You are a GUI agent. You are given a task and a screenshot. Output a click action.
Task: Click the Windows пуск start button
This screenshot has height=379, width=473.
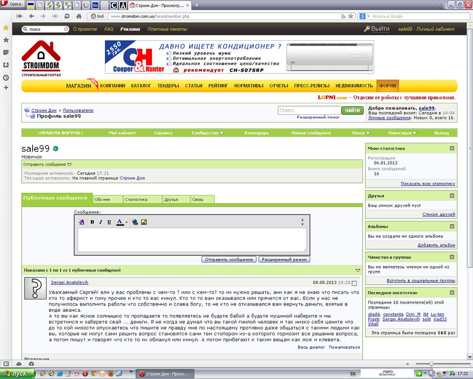pos(18,374)
